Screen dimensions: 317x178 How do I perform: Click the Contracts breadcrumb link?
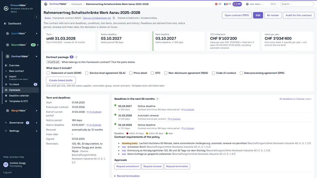pos(77,4)
